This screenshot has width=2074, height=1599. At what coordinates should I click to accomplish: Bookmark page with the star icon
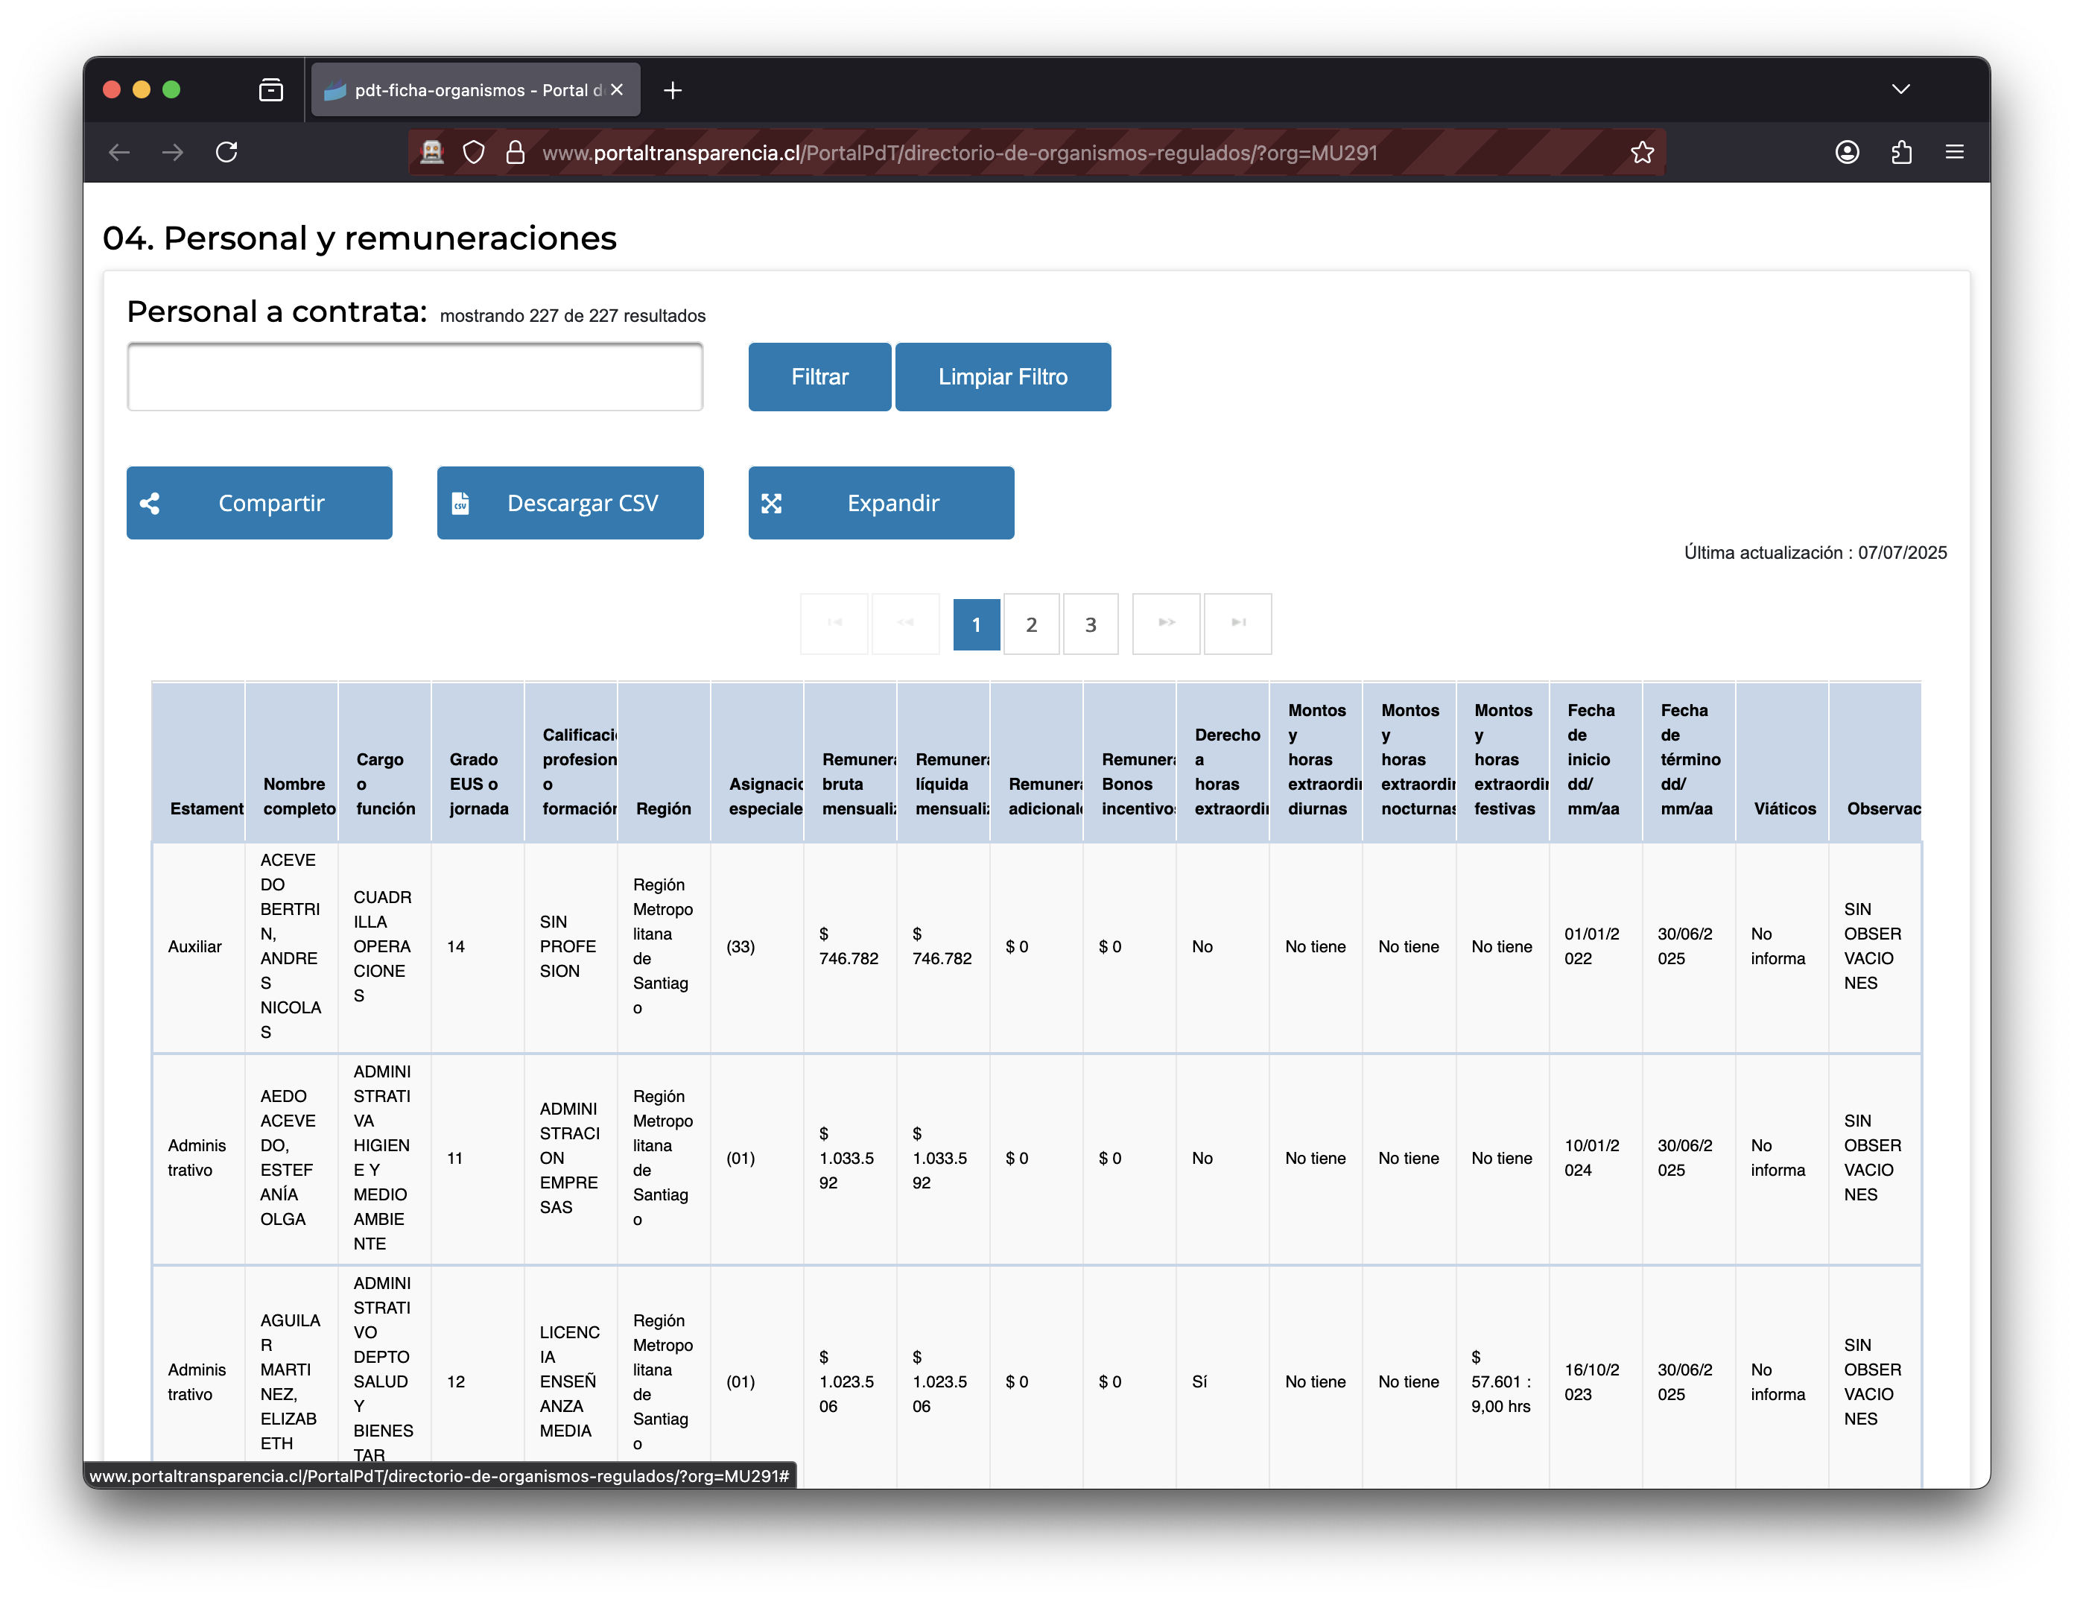1642,152
